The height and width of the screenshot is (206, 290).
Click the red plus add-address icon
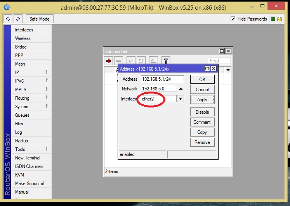(109, 61)
